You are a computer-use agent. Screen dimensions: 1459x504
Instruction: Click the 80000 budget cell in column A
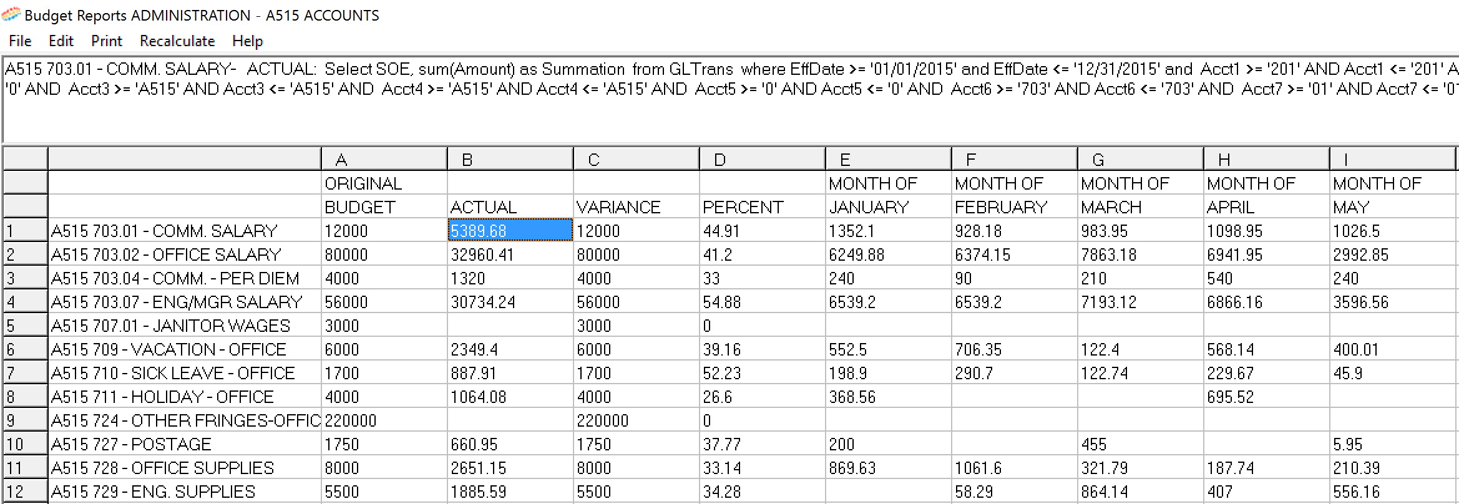(384, 254)
